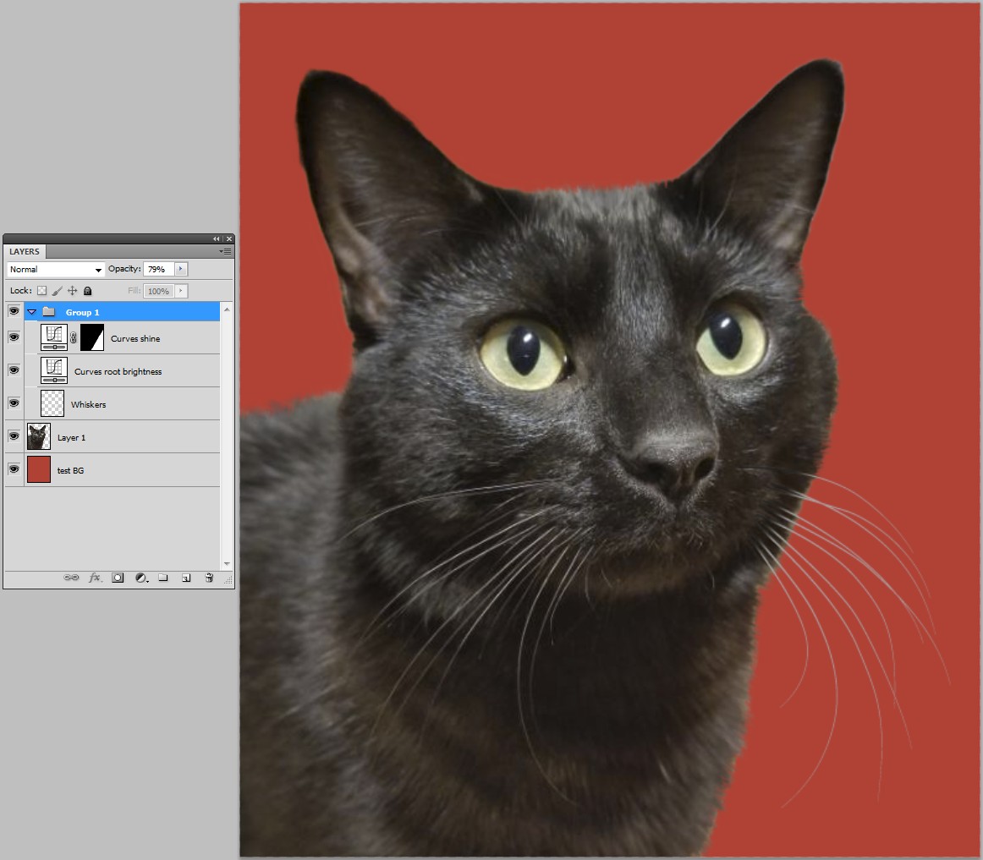
Task: Click the Lock Position icon
Action: coord(72,290)
